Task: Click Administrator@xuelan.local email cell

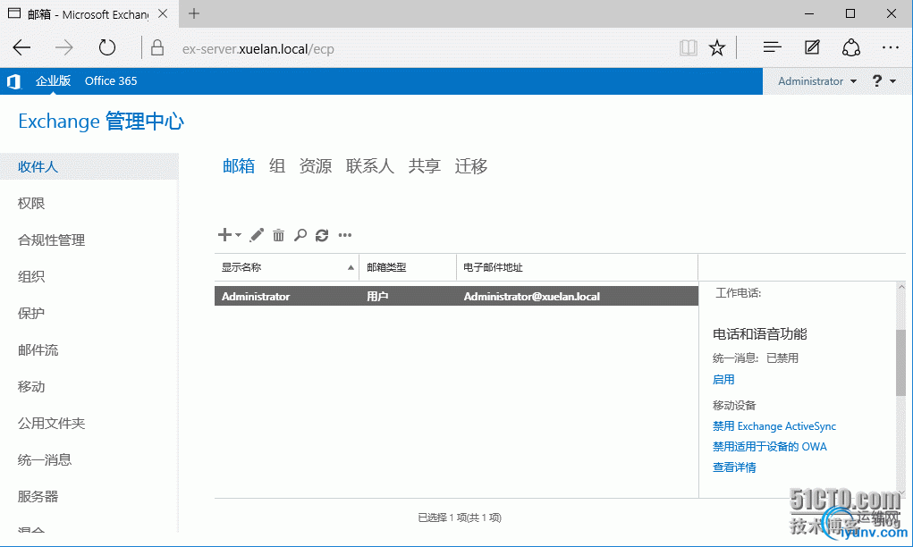Action: (531, 296)
